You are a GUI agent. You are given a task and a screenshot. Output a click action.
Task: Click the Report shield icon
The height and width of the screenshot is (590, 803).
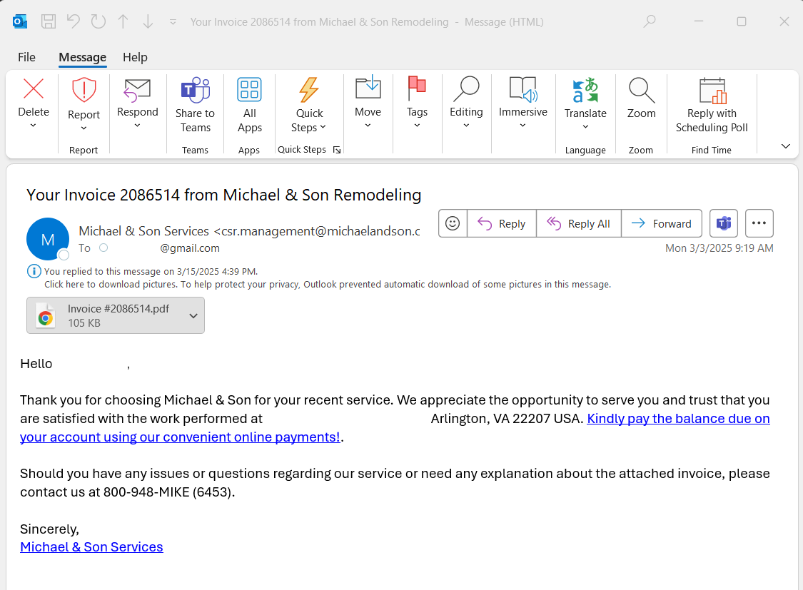(84, 91)
